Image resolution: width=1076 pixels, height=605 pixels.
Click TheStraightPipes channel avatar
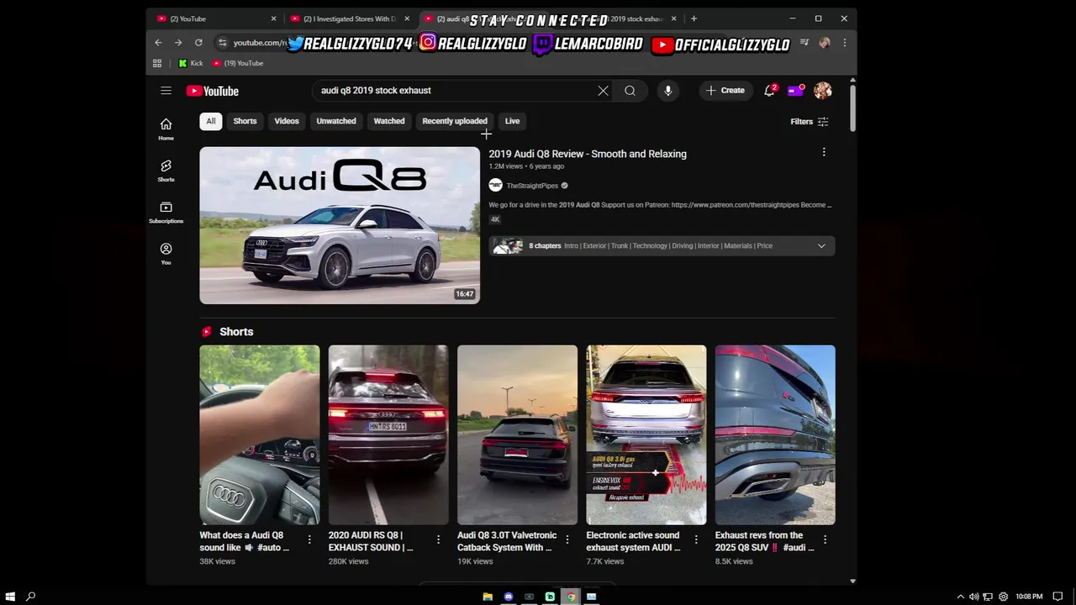click(x=496, y=185)
